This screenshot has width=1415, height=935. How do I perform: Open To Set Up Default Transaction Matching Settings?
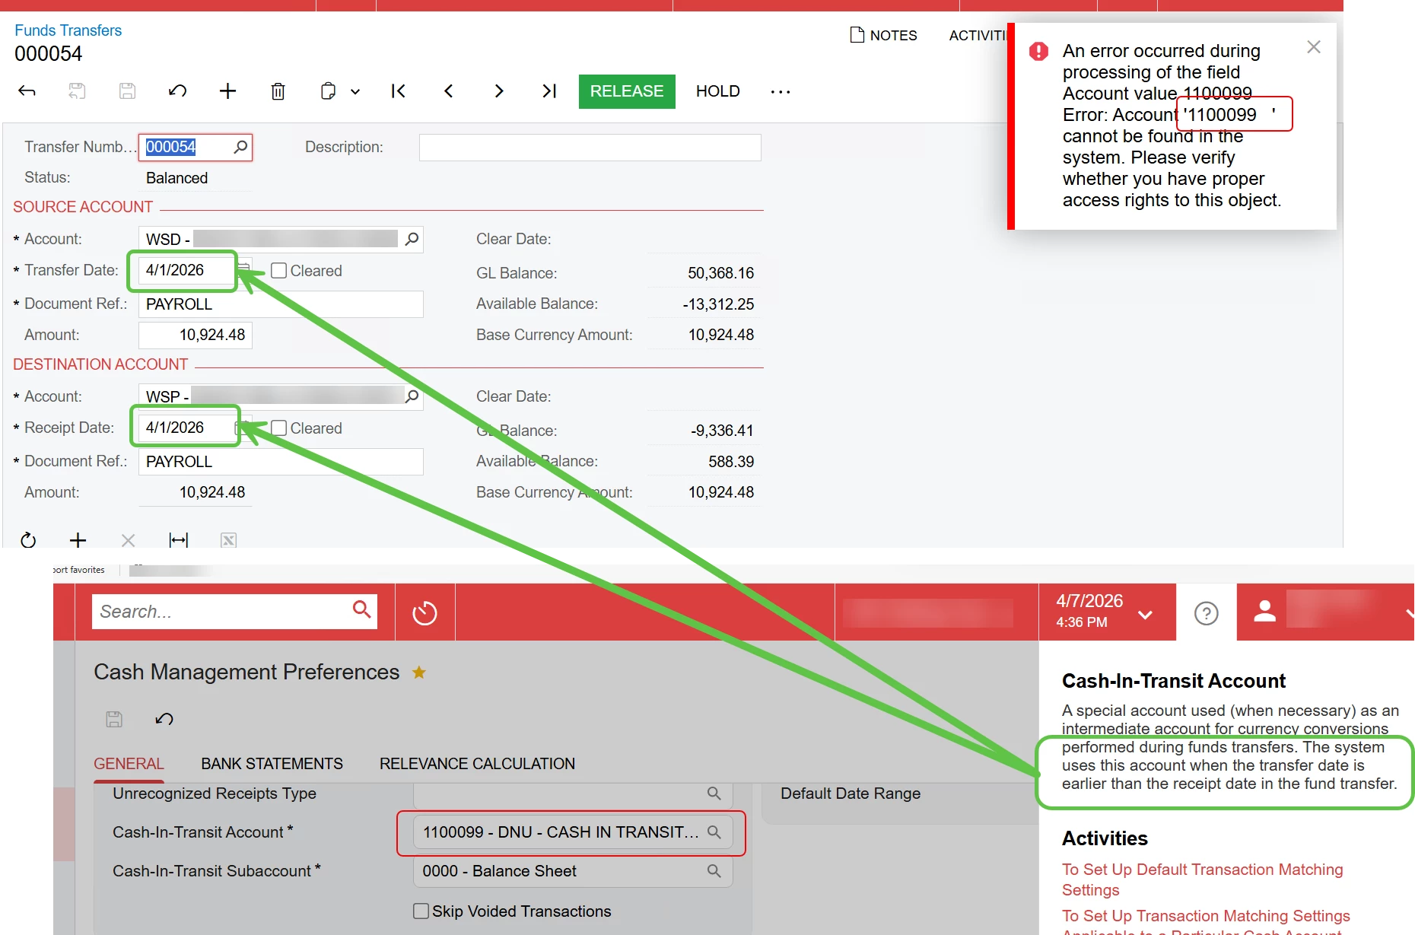pyautogui.click(x=1202, y=879)
